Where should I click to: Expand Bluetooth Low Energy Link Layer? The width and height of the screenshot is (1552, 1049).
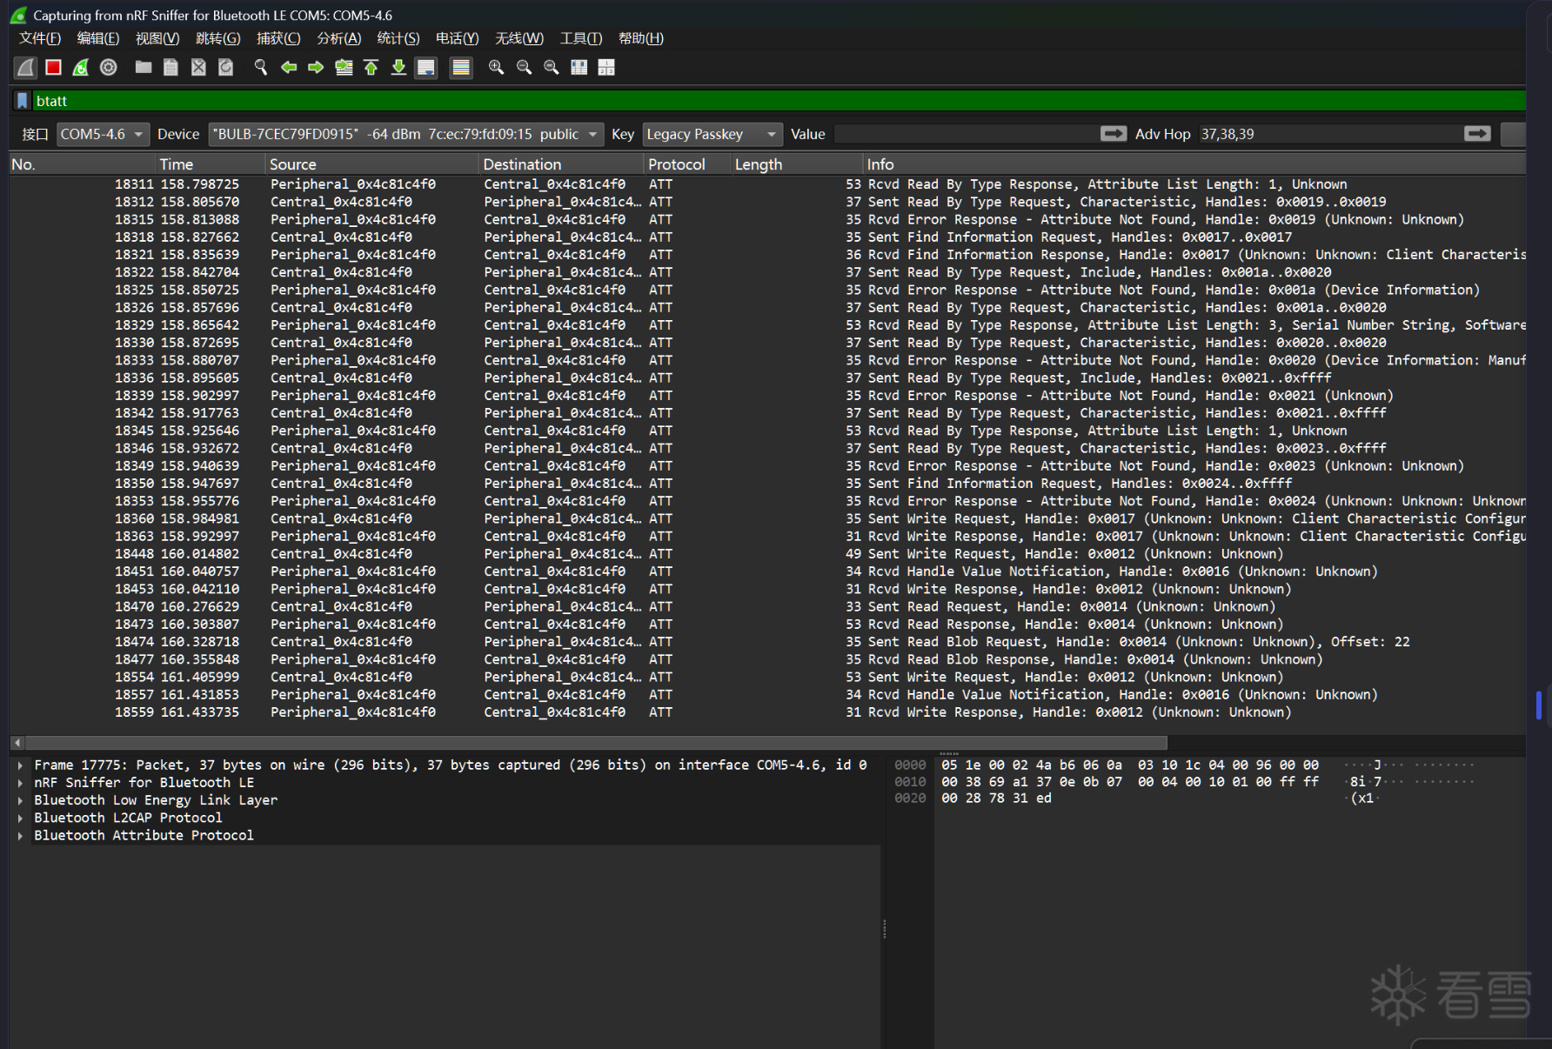pos(20,800)
